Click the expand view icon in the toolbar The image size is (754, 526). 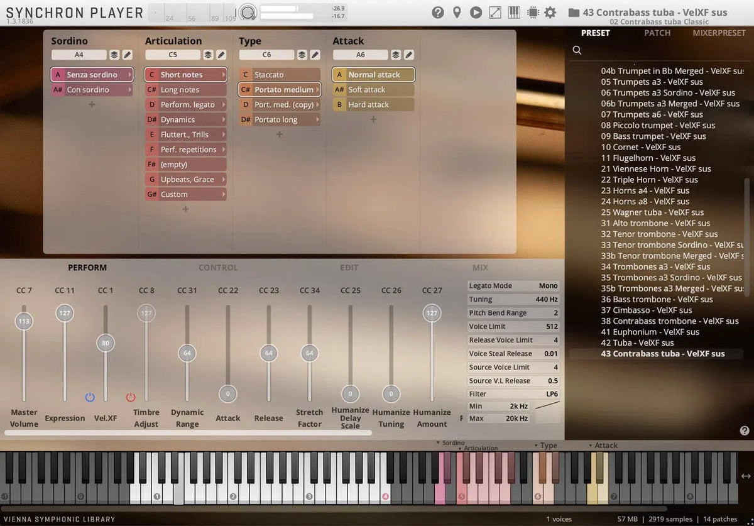[494, 12]
